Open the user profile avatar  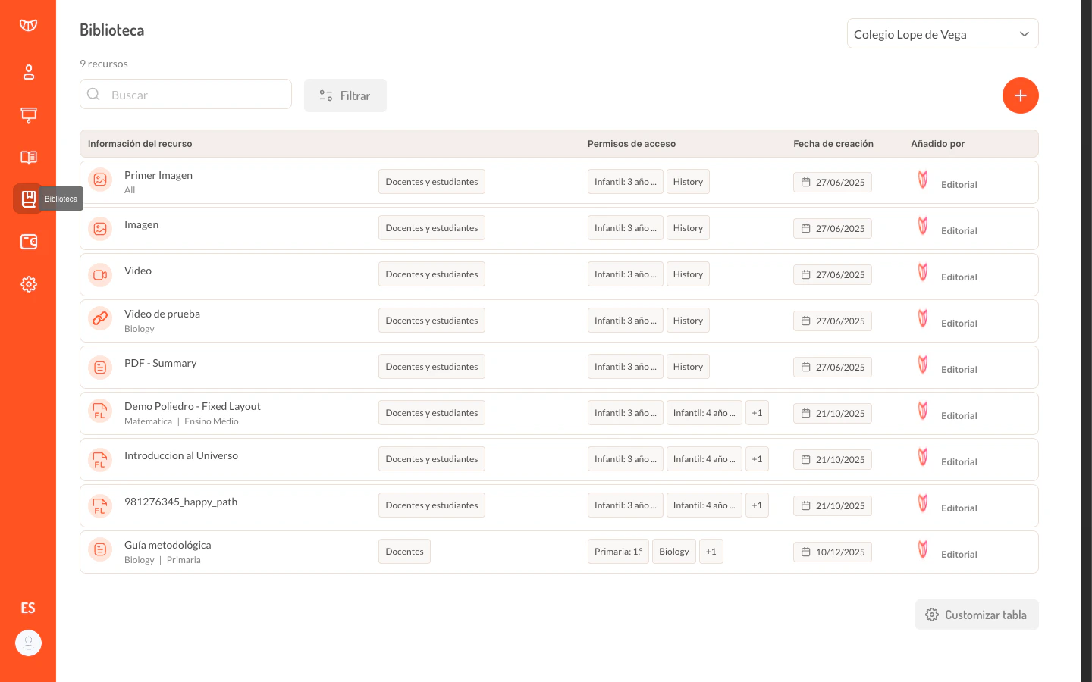point(28,643)
